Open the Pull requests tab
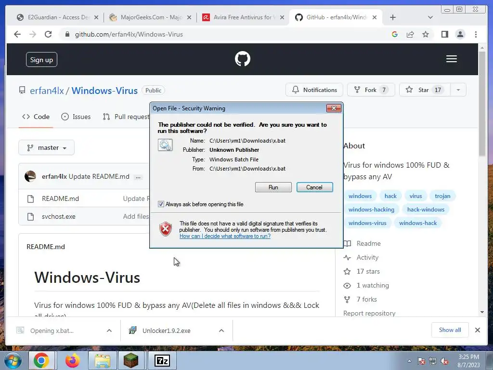This screenshot has height=370, width=493. coord(126,117)
